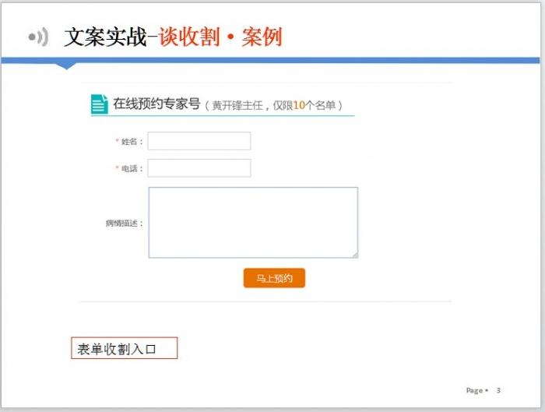The image size is (545, 412).
Task: Click the Page label in footer
Action: [x=474, y=390]
